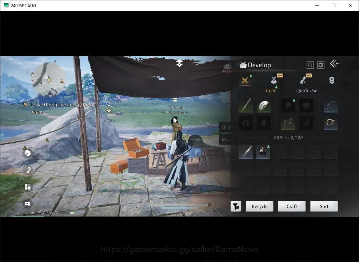Screen dimensions: 359x262
Task: Switch to the Gear tab
Action: pyautogui.click(x=270, y=91)
